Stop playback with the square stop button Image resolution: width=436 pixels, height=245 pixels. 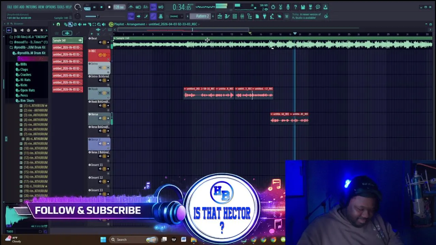pos(102,7)
